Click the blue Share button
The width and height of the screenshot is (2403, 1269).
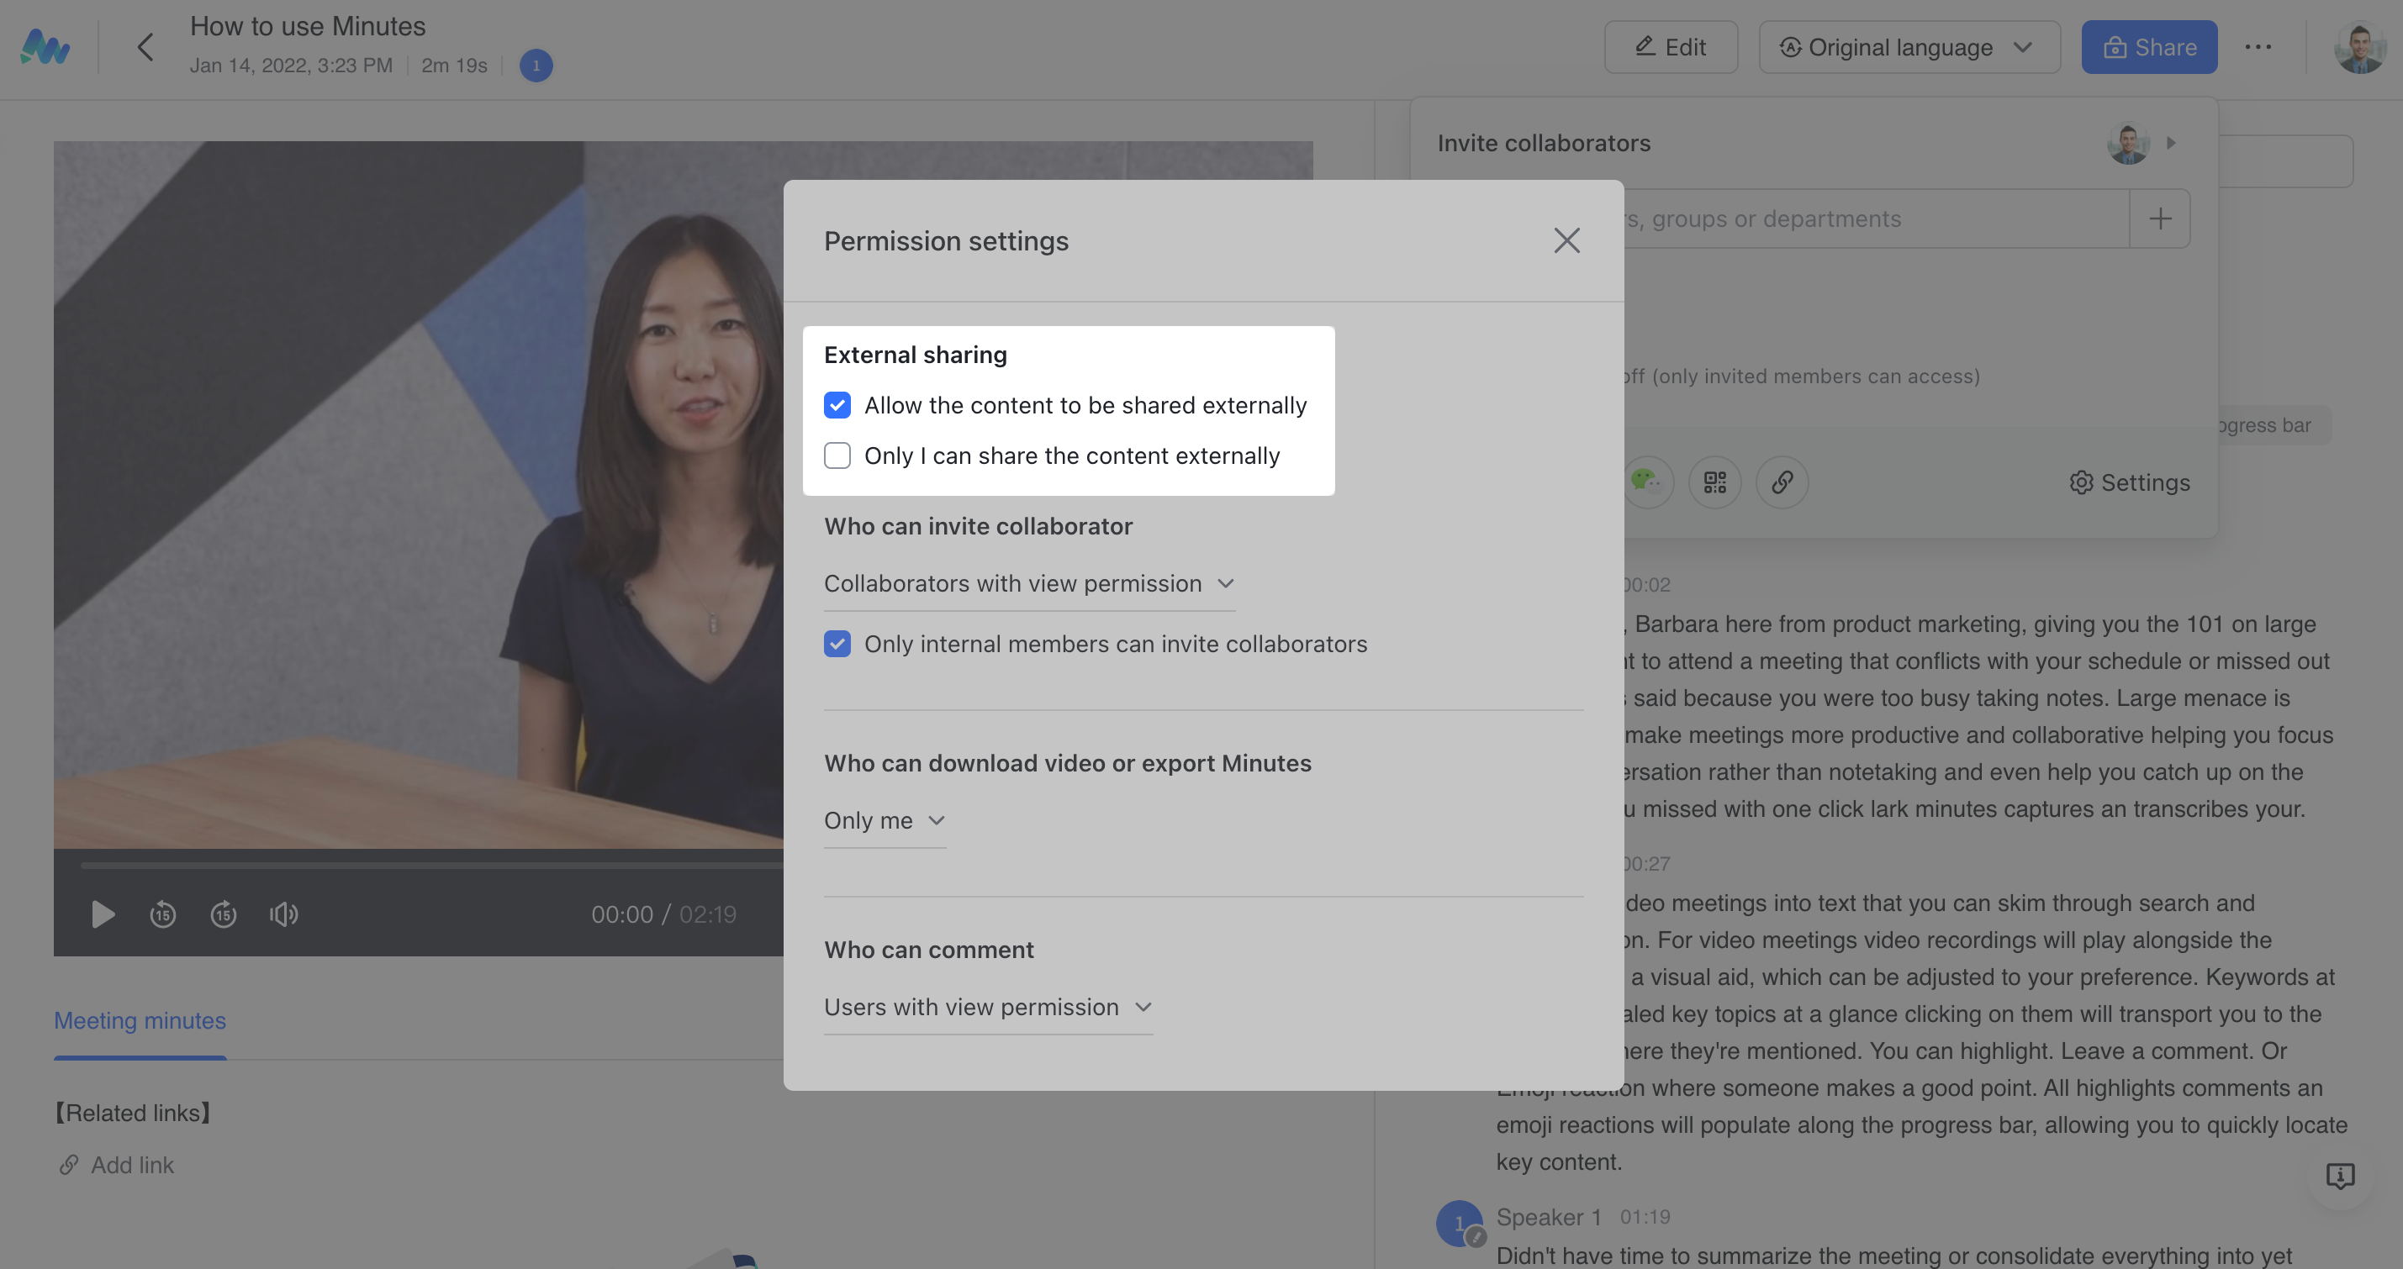2149,46
